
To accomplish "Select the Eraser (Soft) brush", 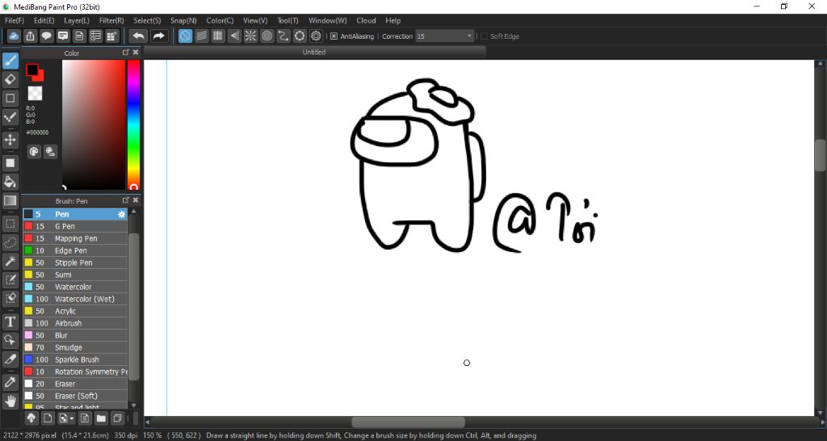I will [x=75, y=396].
